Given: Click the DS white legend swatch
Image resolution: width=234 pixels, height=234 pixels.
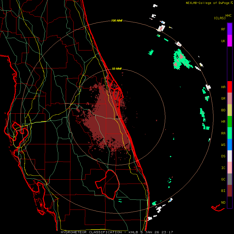Looking at the screenshot, I should 230,156.
